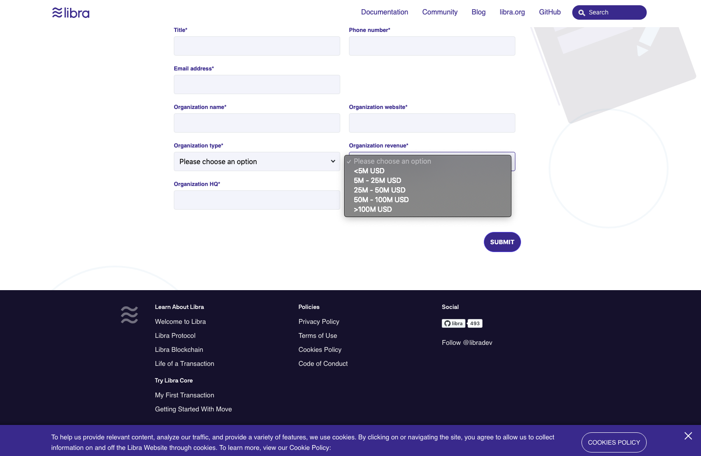Select the <5M USD revenue option
Image resolution: width=701 pixels, height=456 pixels.
[x=428, y=171]
